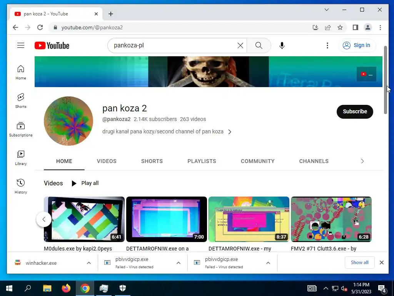Open File Explorer from taskbar
This screenshot has height=296, width=394.
47,288
